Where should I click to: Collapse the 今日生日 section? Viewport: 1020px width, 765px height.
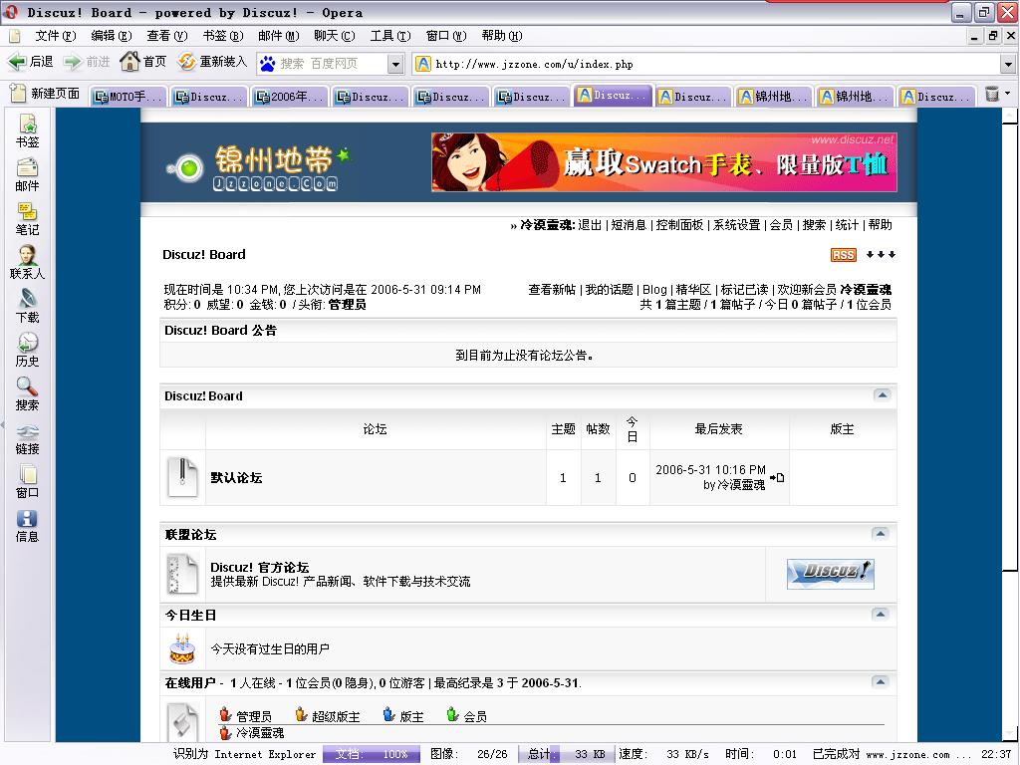pyautogui.click(x=881, y=614)
